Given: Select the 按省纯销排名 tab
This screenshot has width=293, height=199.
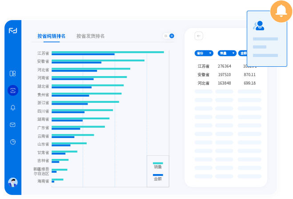Looking at the screenshot, I should [51, 36].
